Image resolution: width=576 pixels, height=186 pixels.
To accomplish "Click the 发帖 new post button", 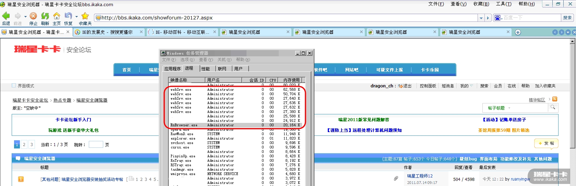I will [x=546, y=143].
